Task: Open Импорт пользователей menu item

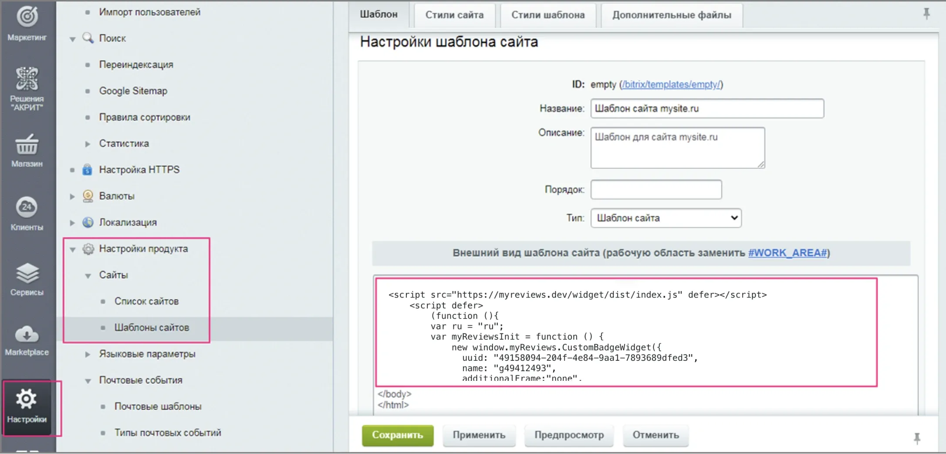Action: coord(149,12)
